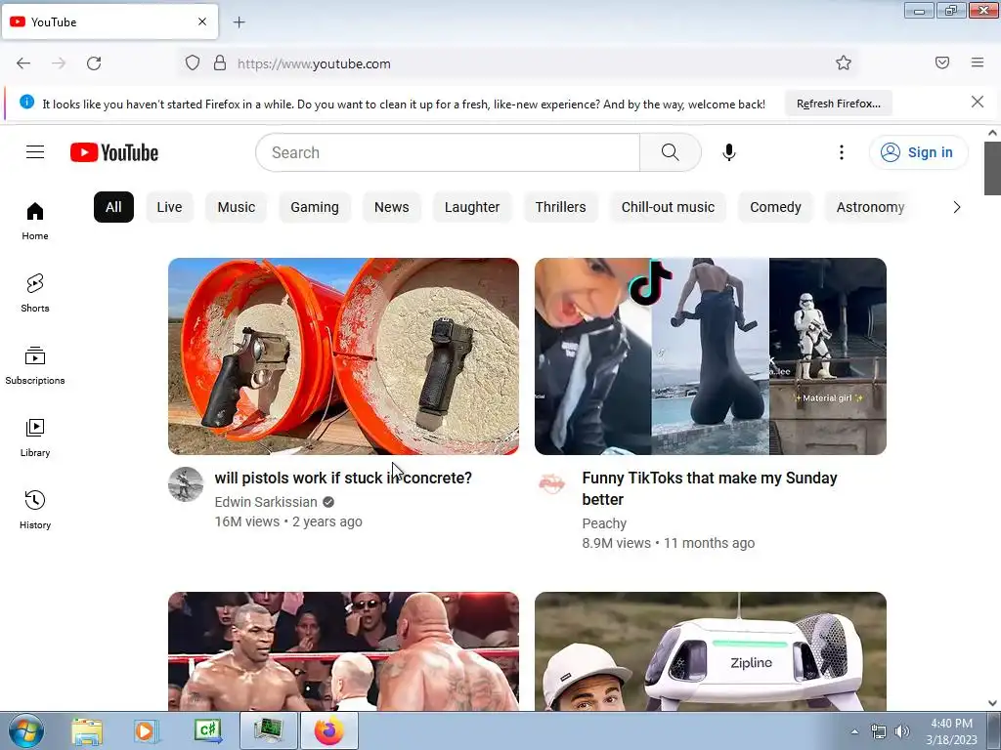Open the pistols in concrete thumbnail
The width and height of the screenshot is (1001, 750).
click(343, 356)
